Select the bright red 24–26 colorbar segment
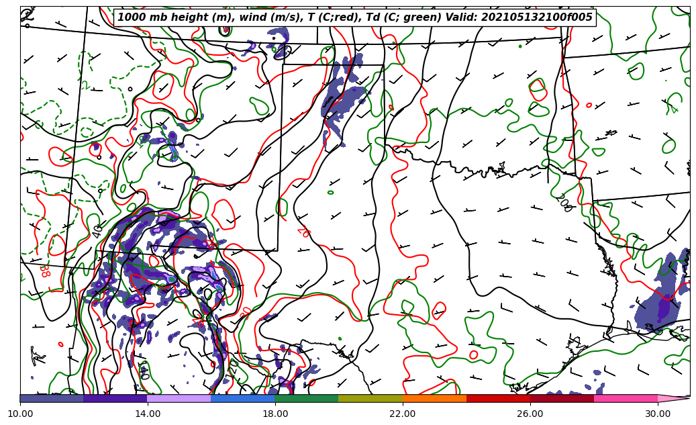This screenshot has width=696, height=425. [x=499, y=398]
